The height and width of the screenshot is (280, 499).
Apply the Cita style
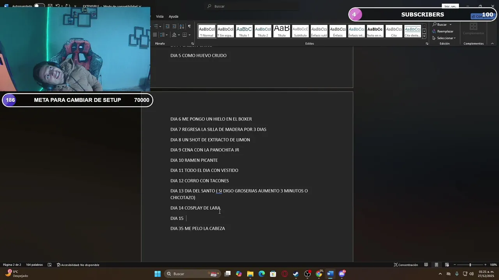(x=394, y=31)
